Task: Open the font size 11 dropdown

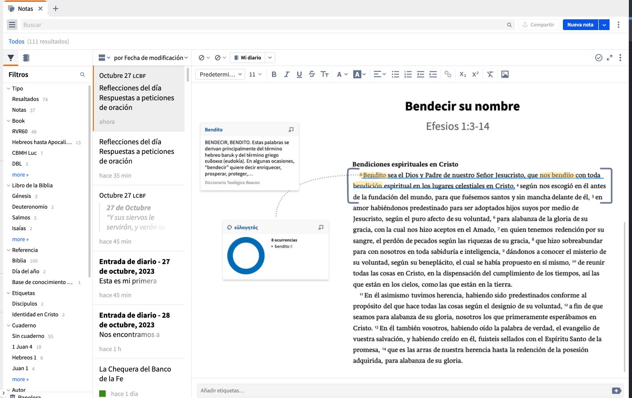Action: pos(255,74)
